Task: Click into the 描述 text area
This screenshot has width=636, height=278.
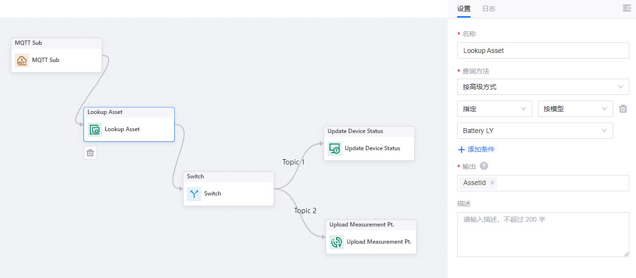Action: pos(543,235)
